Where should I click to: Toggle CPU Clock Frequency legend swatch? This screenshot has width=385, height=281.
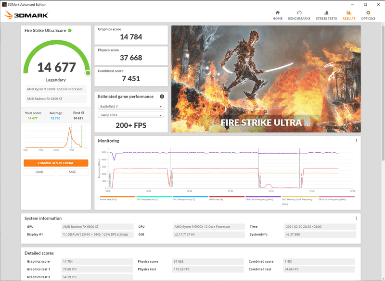coord(263,196)
